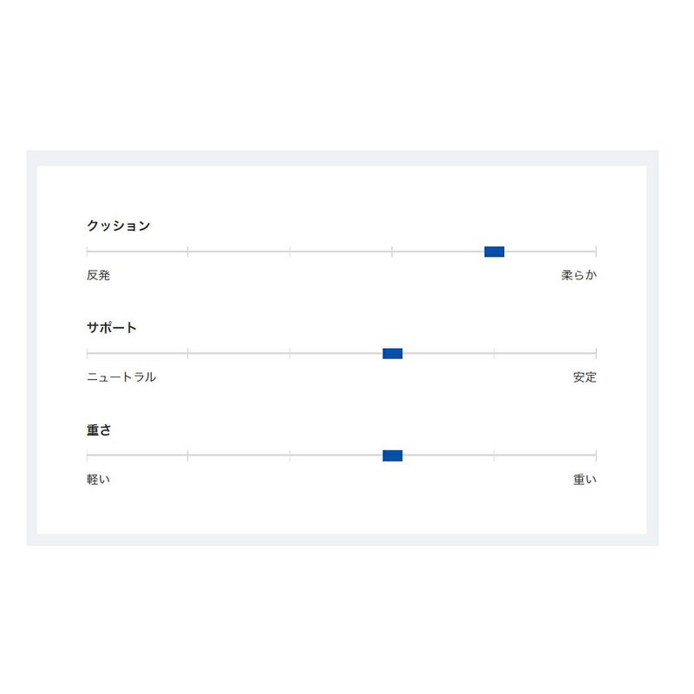
Task: Click the ニュートラル label under support slider
Action: [x=121, y=377]
